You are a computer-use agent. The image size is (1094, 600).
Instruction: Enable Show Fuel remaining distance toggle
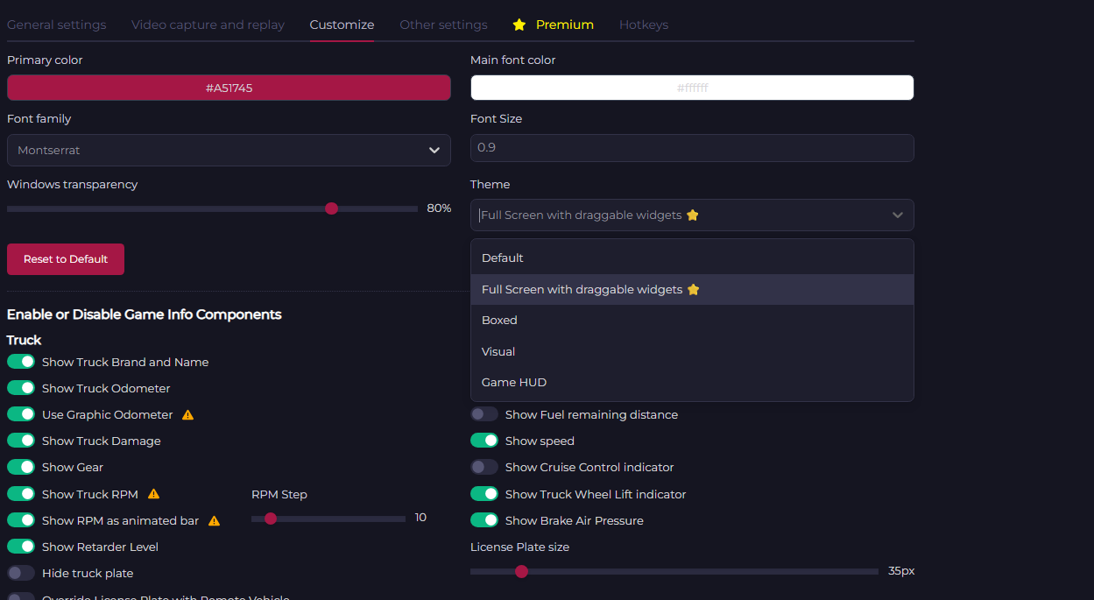point(484,414)
